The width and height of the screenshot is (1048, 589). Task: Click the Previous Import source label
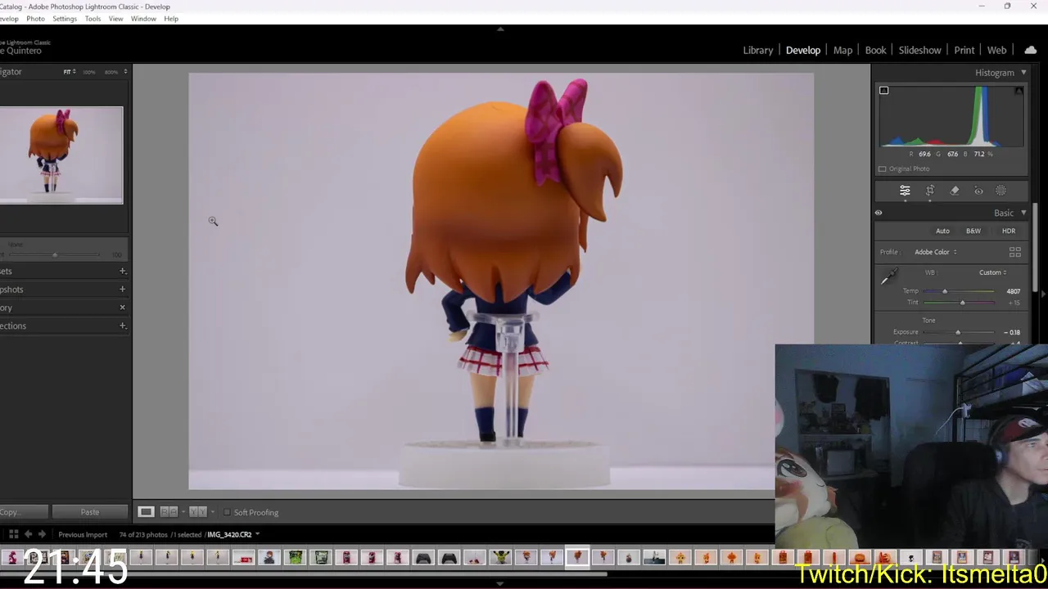(x=83, y=534)
